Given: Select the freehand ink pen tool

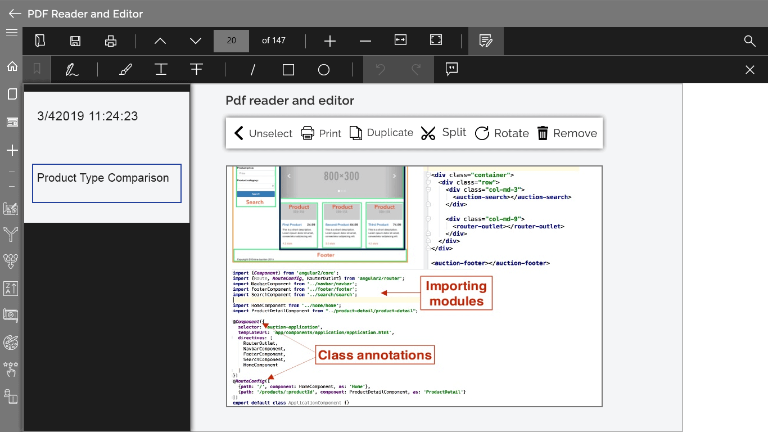Looking at the screenshot, I should click(71, 70).
